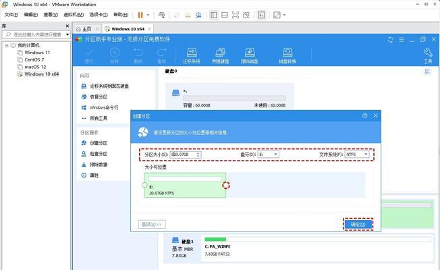Click the 分区大小 size input field
Viewport: 440px width, 270px height.
[183, 155]
